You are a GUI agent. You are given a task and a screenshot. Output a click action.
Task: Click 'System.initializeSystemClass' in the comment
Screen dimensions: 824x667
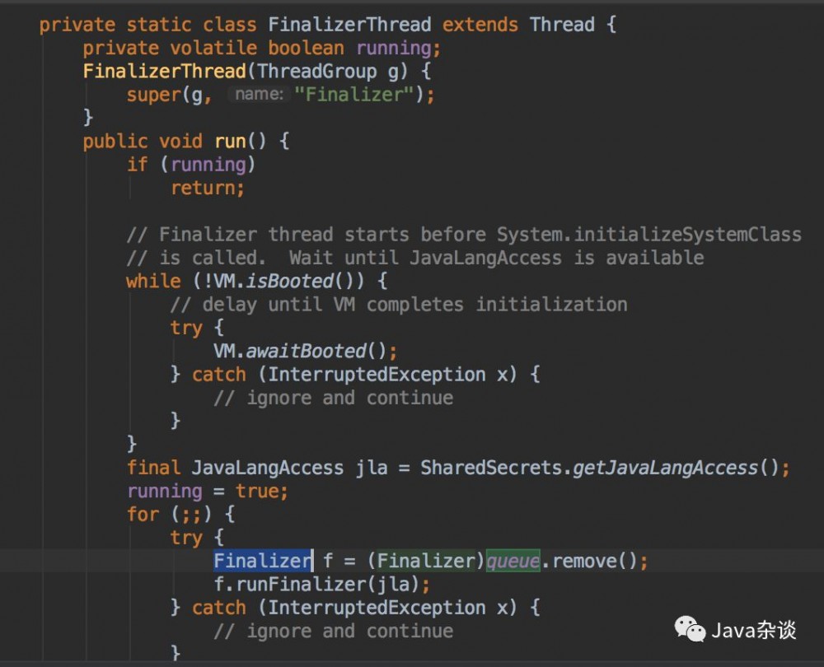[x=649, y=234]
